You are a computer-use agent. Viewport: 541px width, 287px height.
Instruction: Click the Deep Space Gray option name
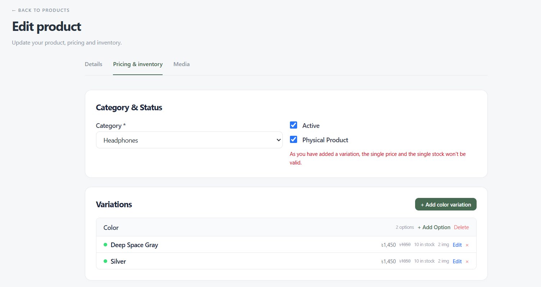135,245
